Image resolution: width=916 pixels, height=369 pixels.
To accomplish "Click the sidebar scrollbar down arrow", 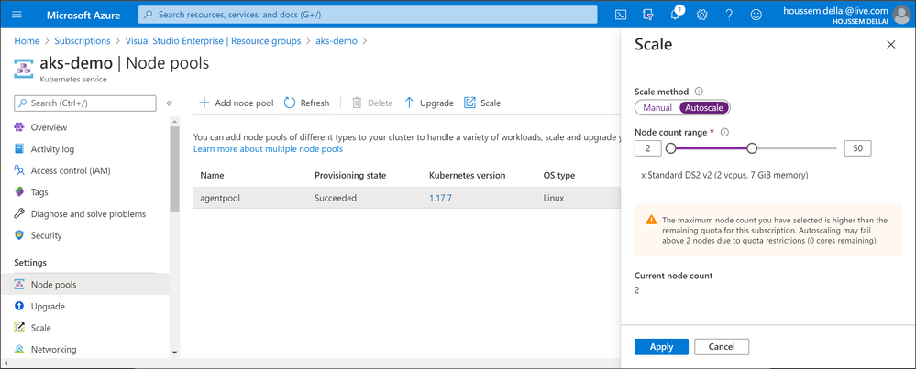I will (174, 353).
